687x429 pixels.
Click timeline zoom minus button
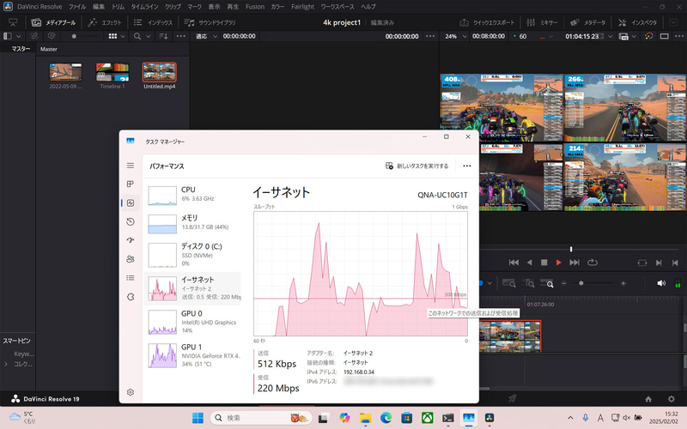click(564, 283)
